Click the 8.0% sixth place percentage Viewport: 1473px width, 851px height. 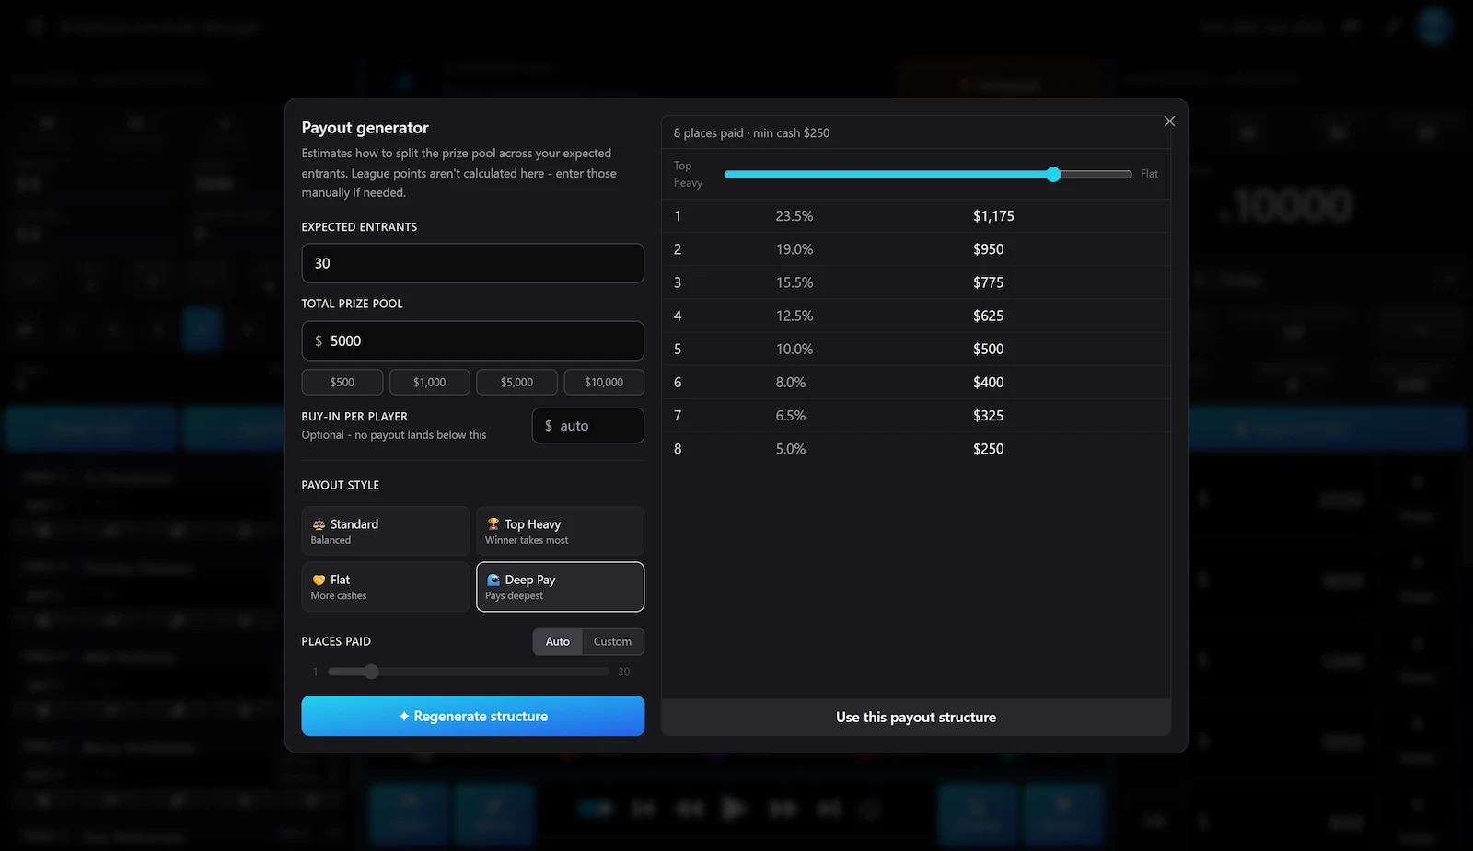pyautogui.click(x=791, y=382)
